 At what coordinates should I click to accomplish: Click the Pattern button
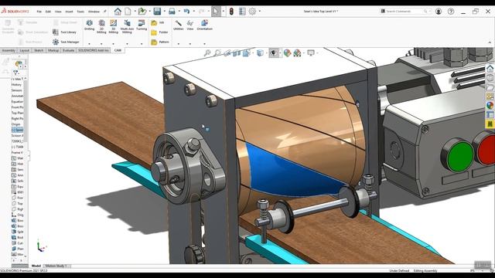click(160, 42)
